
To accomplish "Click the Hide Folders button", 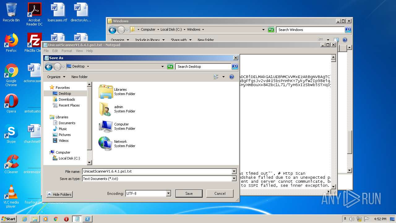I will tap(59, 194).
